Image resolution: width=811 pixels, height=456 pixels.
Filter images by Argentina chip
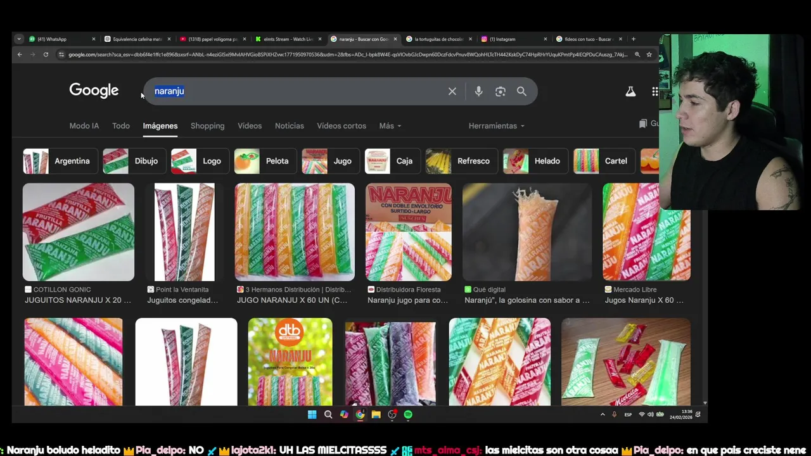tap(60, 161)
